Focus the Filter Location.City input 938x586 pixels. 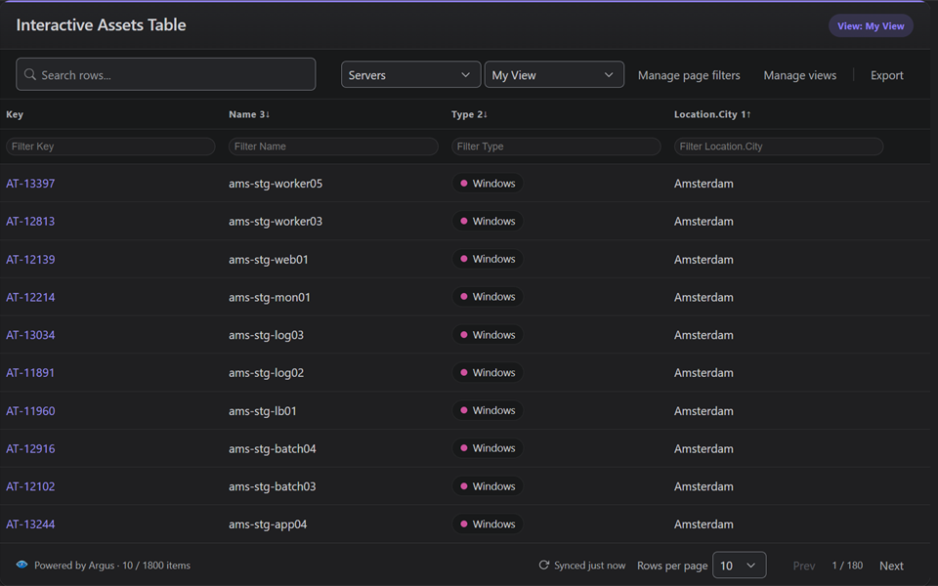[x=779, y=146]
